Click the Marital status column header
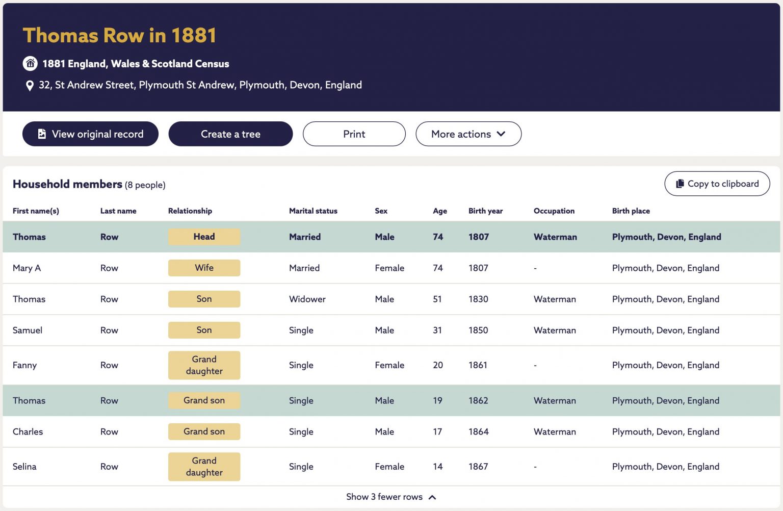The width and height of the screenshot is (783, 511). (x=313, y=211)
